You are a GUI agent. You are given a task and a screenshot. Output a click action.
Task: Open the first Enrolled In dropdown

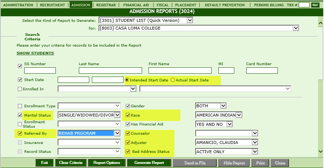point(97,89)
